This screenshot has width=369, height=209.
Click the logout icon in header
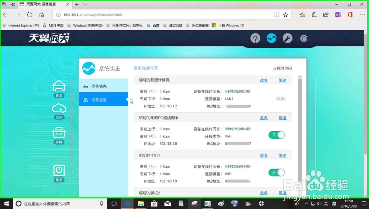(304, 38)
